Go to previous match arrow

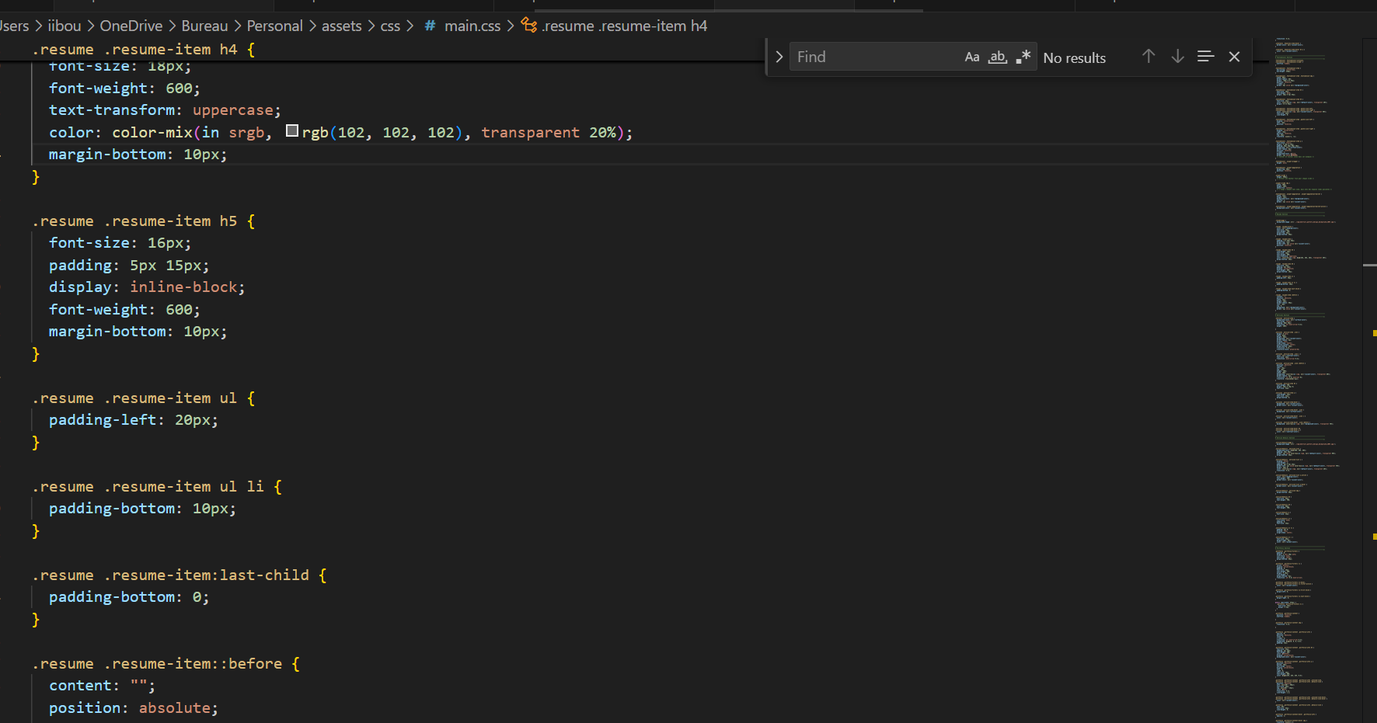tap(1148, 57)
